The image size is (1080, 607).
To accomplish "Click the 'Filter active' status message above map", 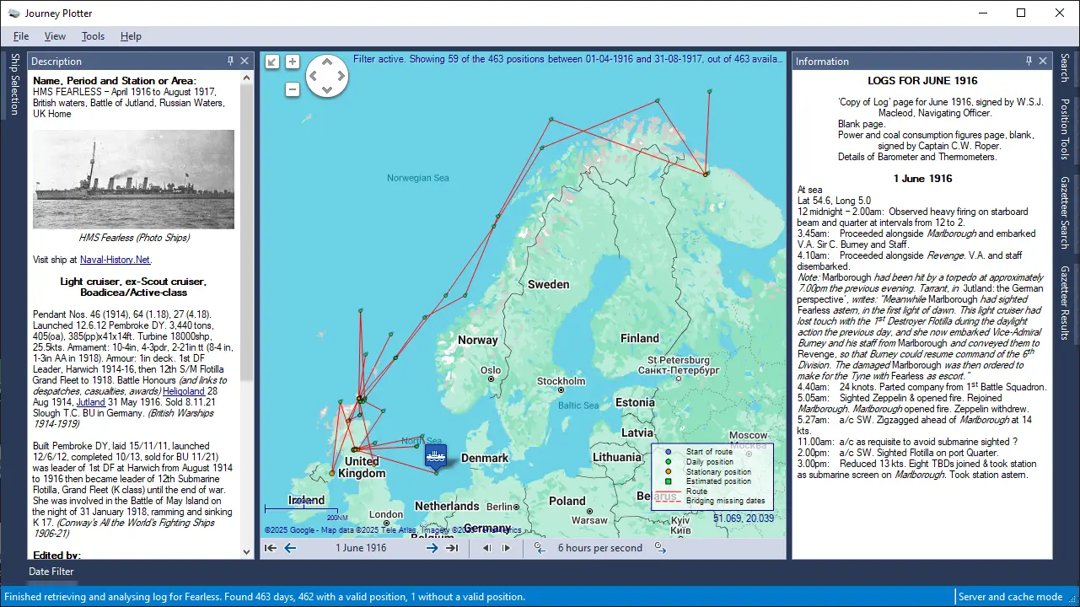I will click(x=569, y=59).
